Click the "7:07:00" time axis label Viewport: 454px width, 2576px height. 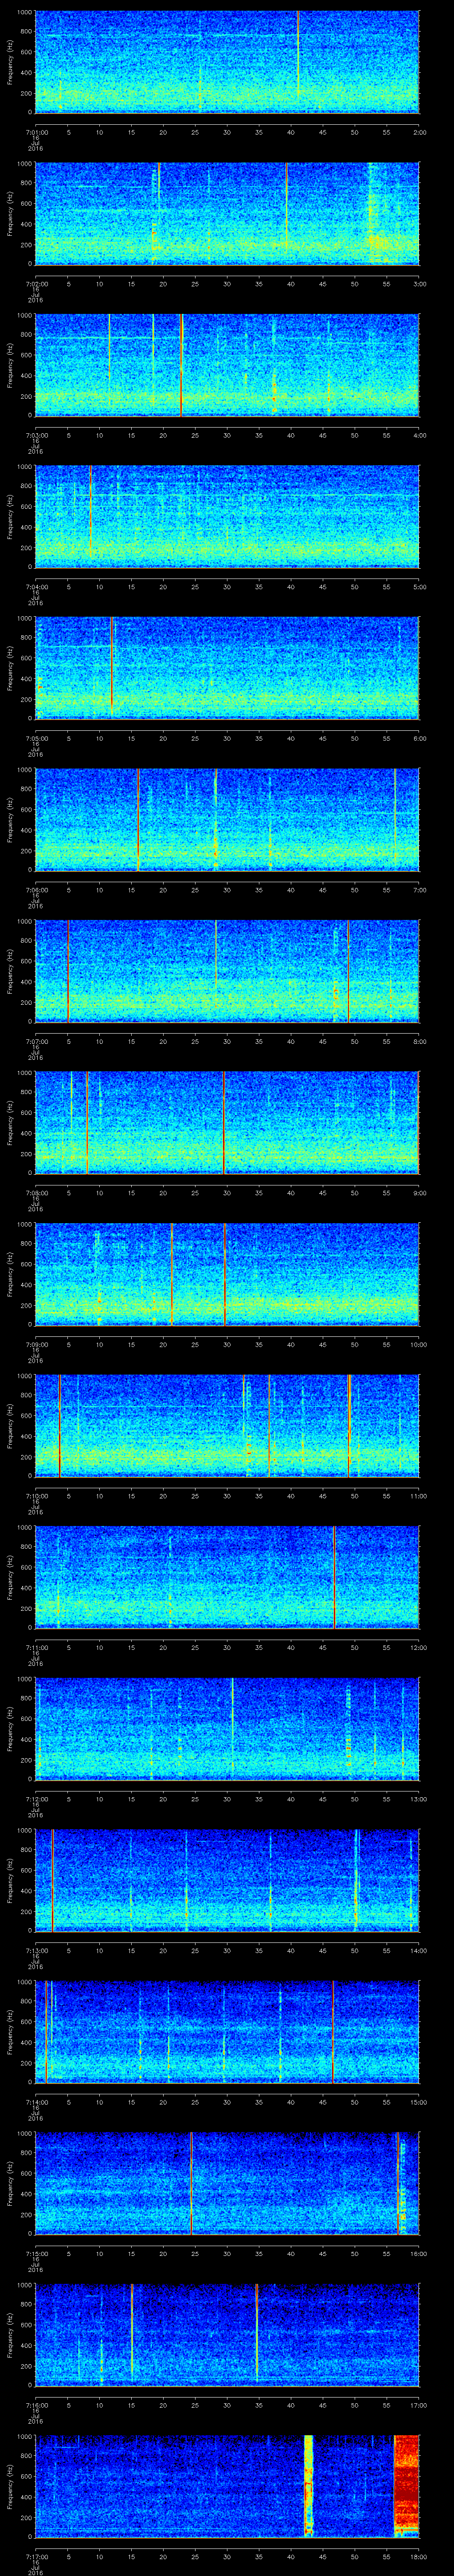coord(36,1041)
